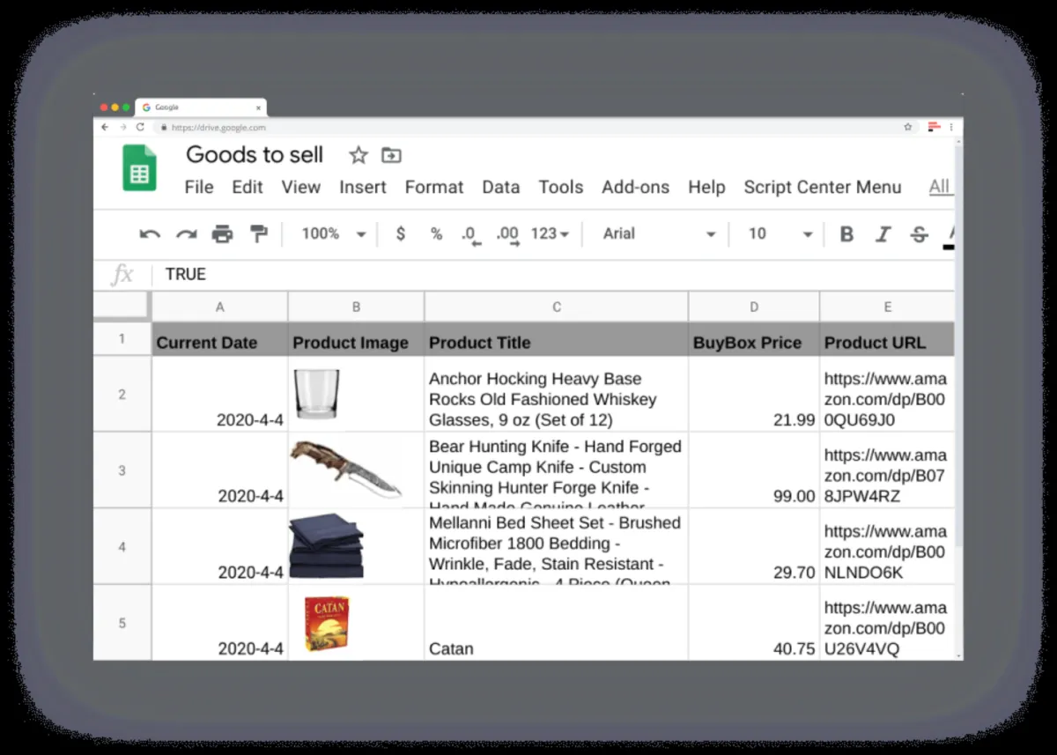Click the Goods to sell title
Image resolution: width=1057 pixels, height=755 pixels.
[255, 155]
